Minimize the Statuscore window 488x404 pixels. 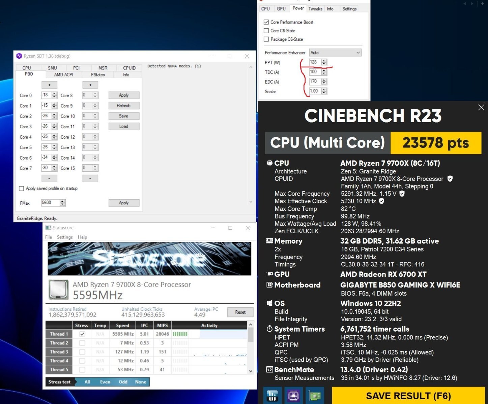213,228
